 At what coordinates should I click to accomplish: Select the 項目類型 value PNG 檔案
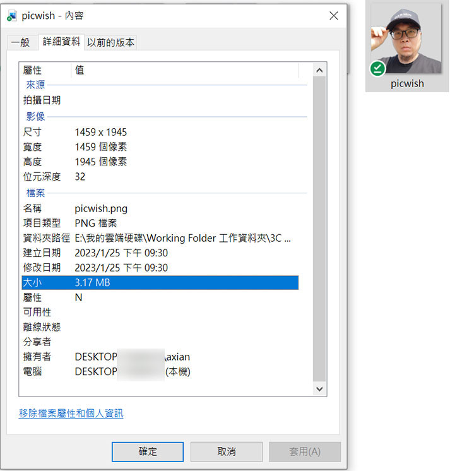95,223
